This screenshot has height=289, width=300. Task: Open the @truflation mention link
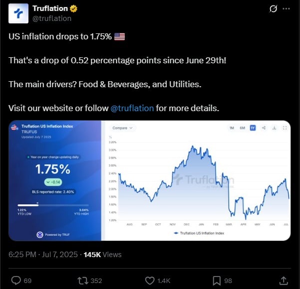pos(132,108)
